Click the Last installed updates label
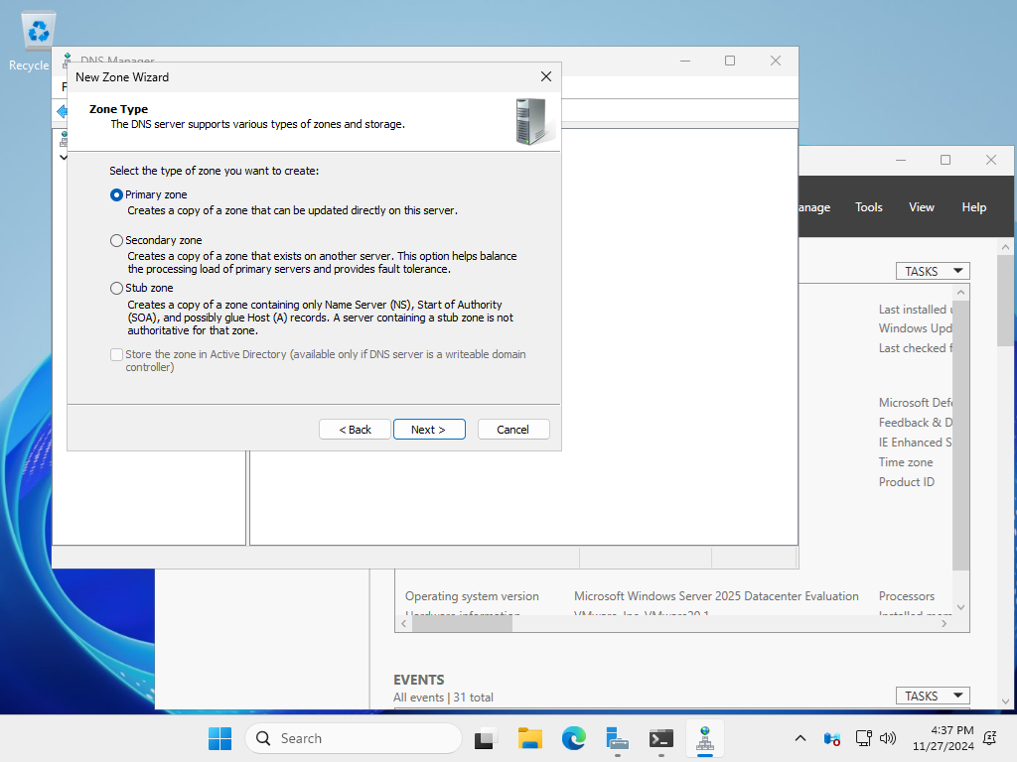Screen dimensions: 1017x762 [915, 310]
